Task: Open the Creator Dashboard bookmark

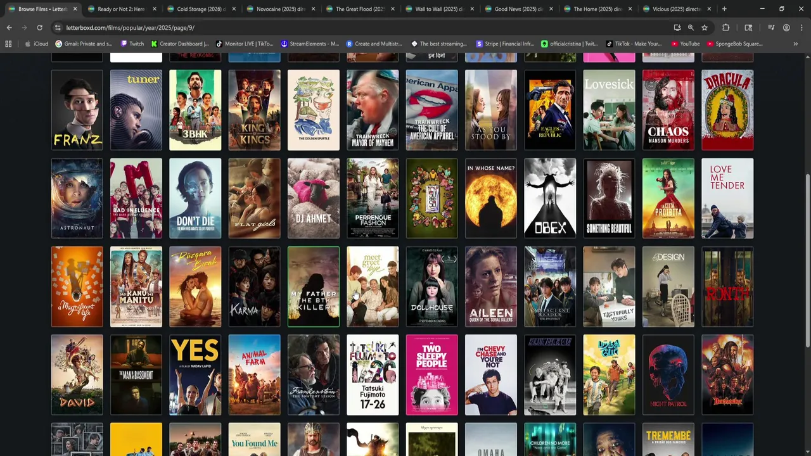Action: click(180, 44)
